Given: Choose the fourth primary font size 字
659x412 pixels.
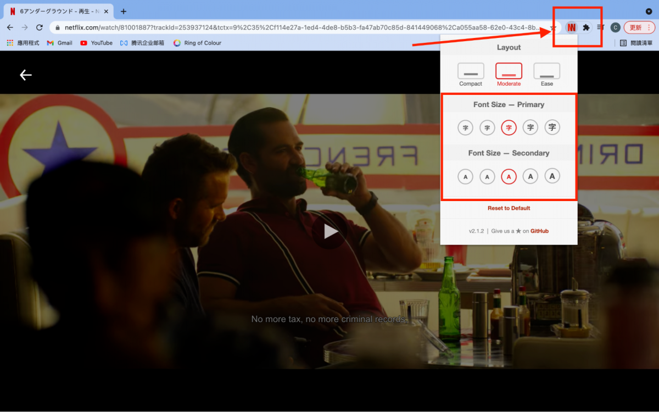Looking at the screenshot, I should click(530, 128).
